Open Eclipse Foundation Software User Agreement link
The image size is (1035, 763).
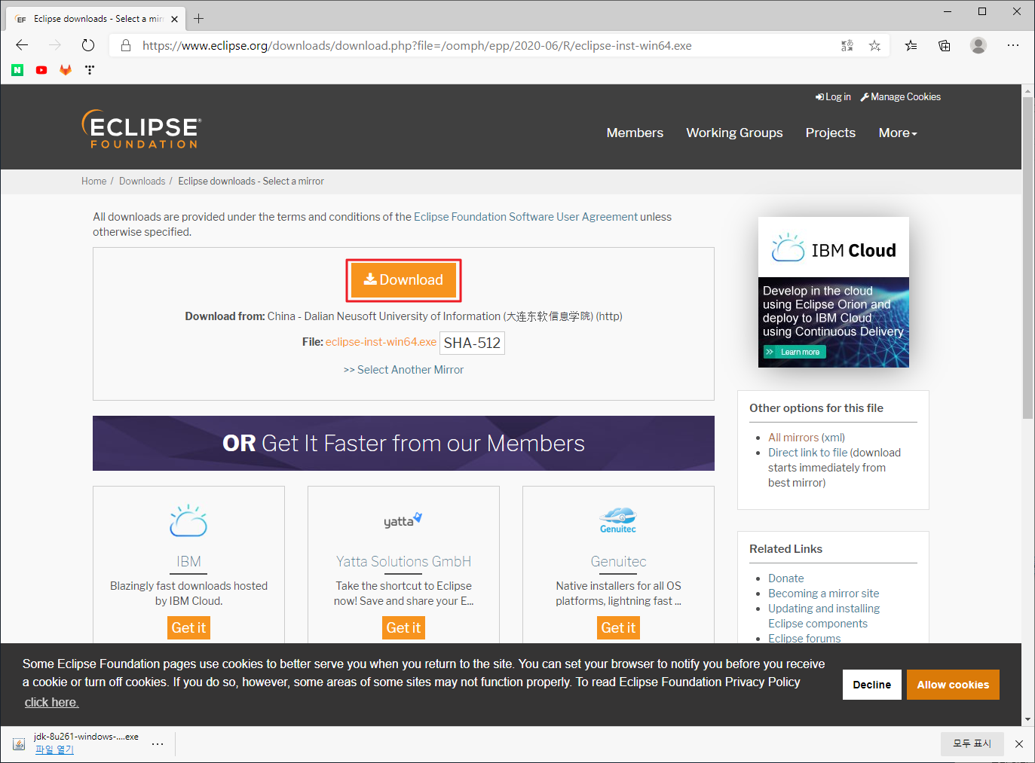525,217
